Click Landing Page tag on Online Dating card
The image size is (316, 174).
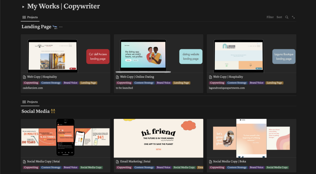[181, 83]
